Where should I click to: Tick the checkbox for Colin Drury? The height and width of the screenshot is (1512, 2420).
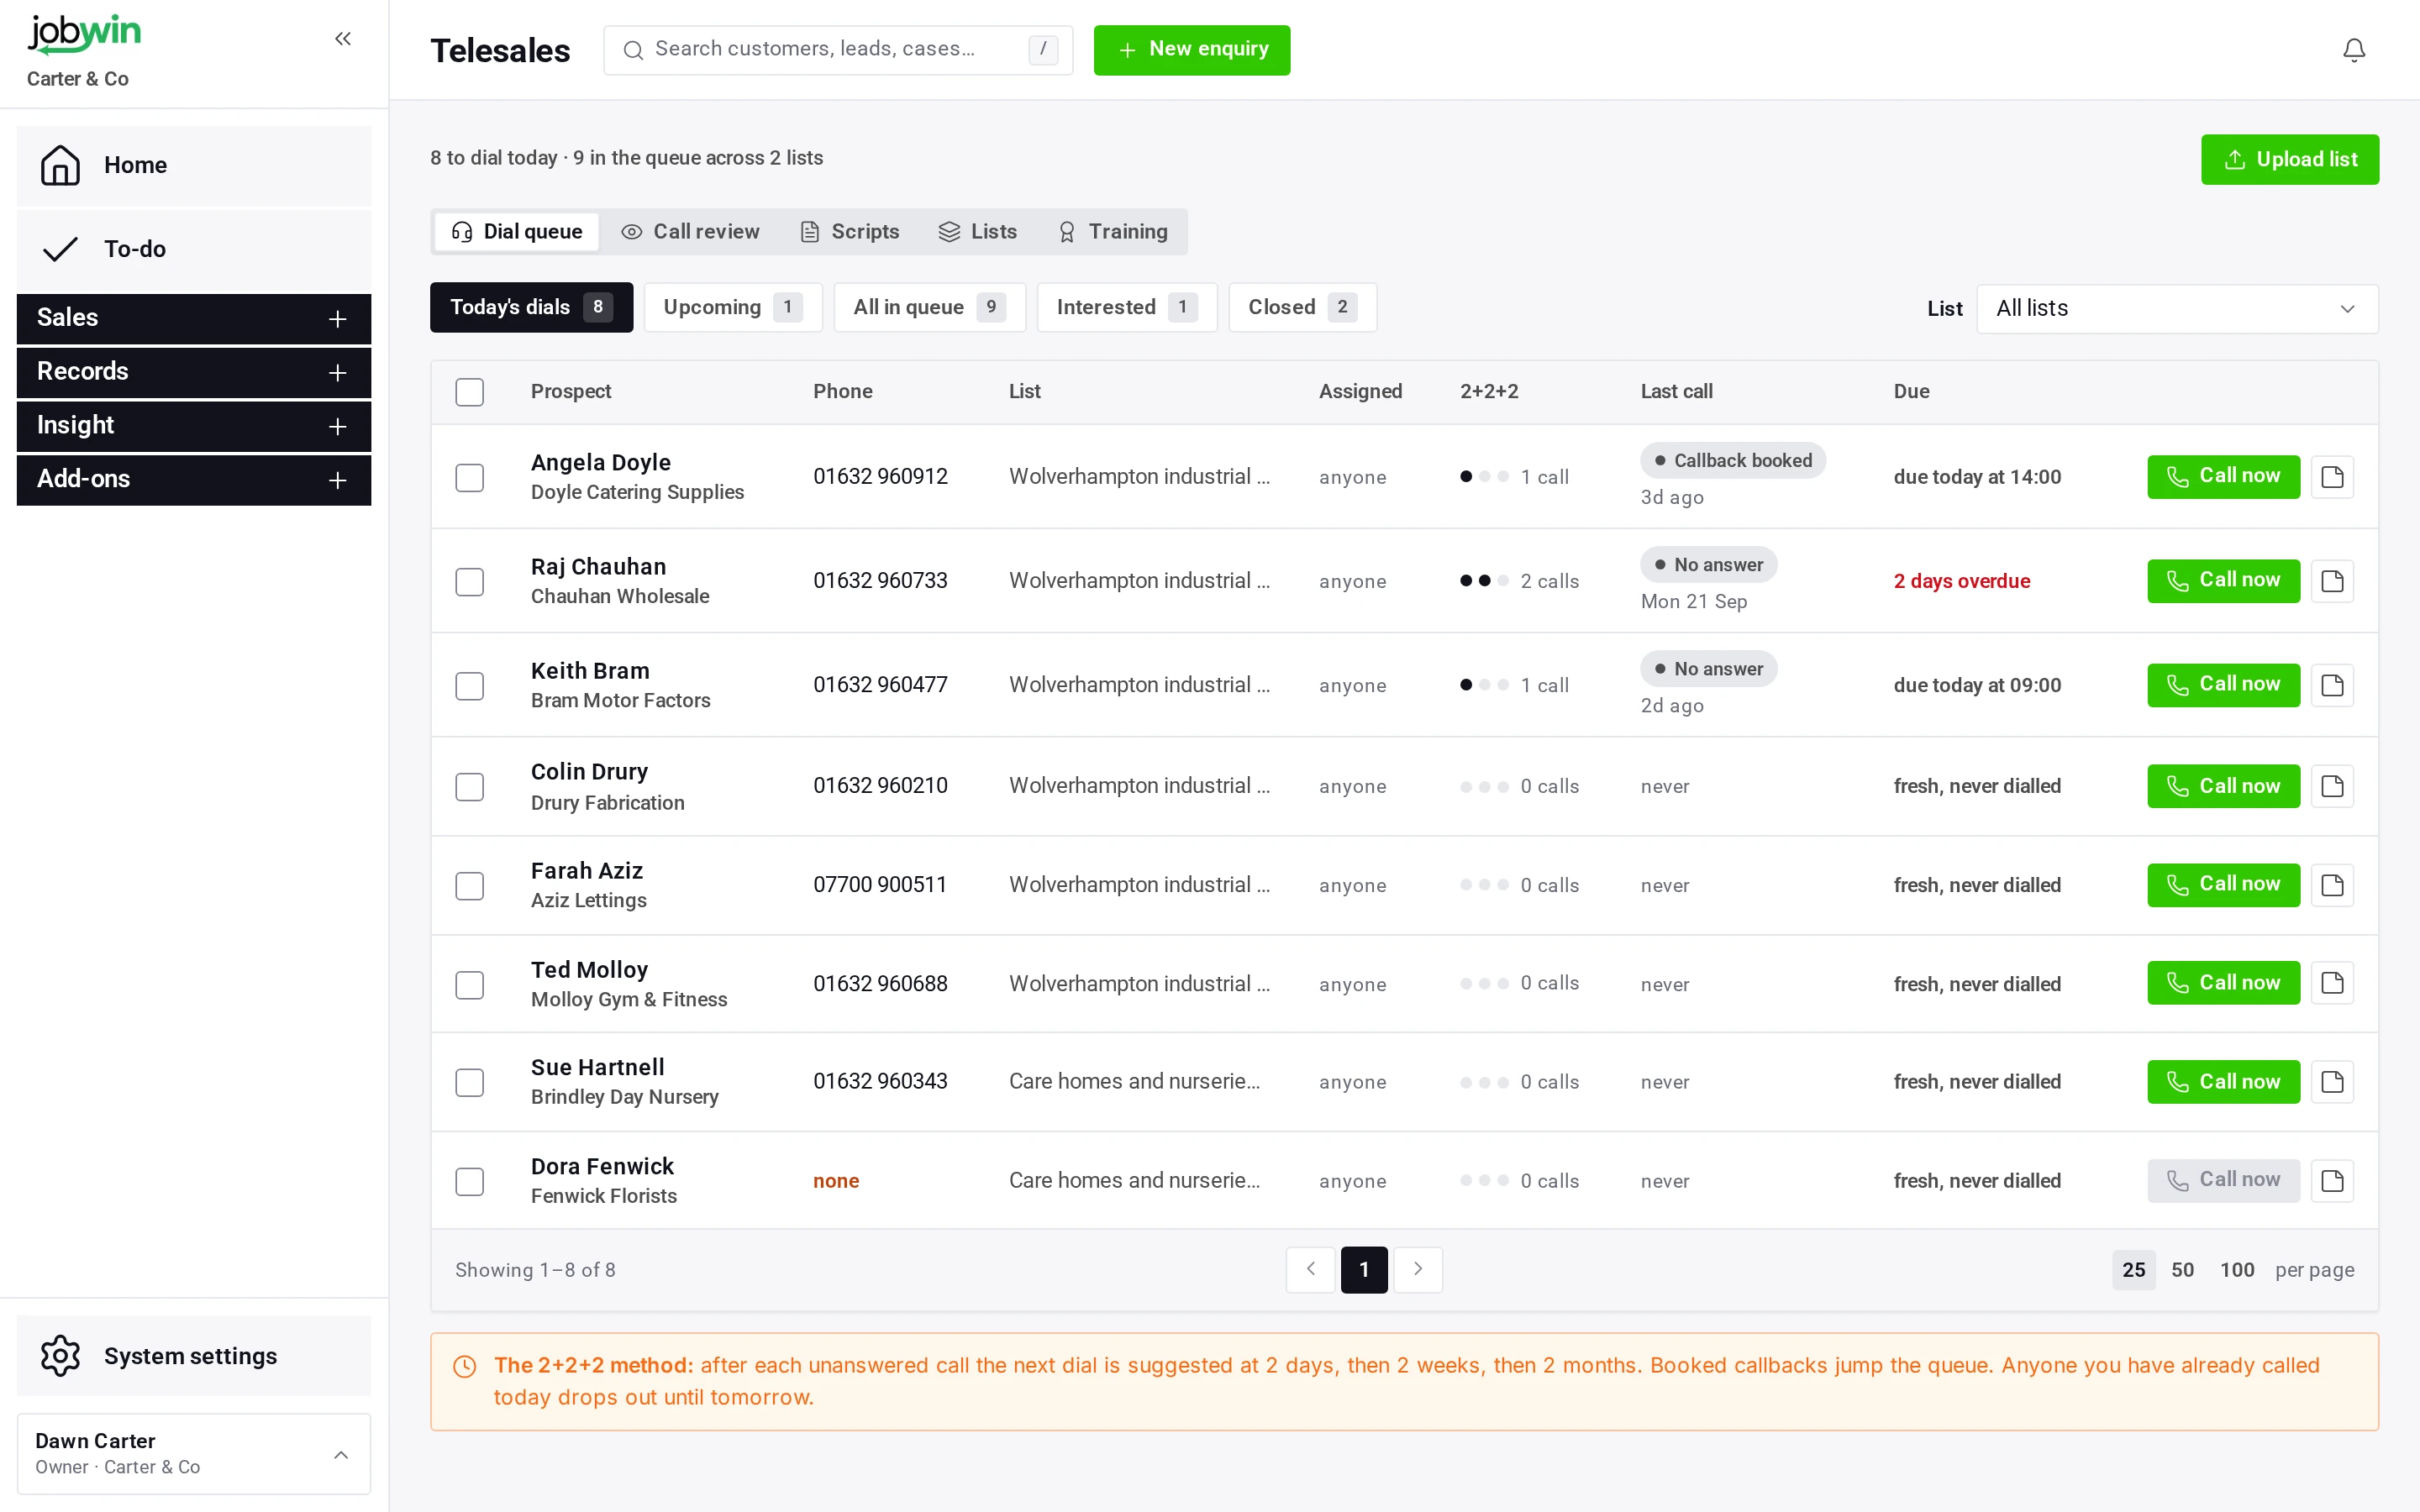coord(469,786)
